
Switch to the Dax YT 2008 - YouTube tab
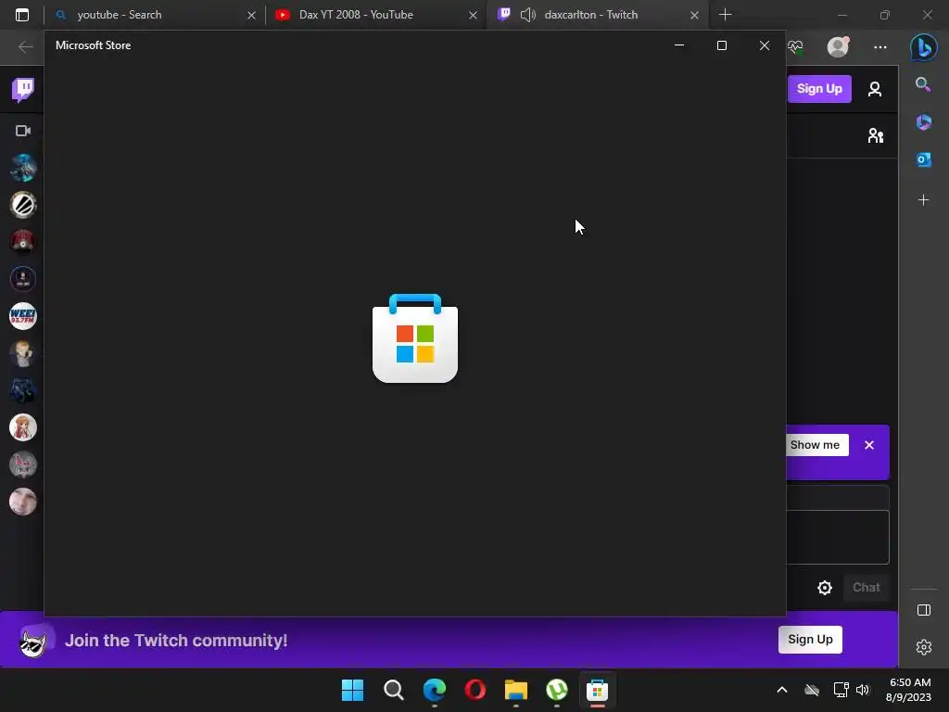pos(375,15)
